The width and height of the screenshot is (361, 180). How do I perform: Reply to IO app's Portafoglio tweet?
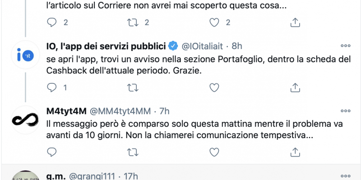pyautogui.click(x=52, y=87)
